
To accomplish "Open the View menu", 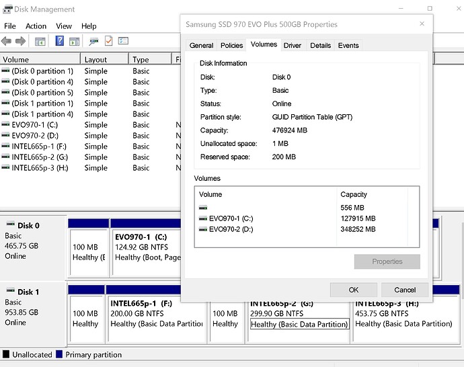I will [64, 26].
